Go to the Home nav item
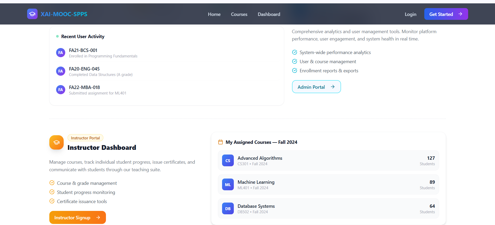This screenshot has width=495, height=225. pyautogui.click(x=214, y=14)
